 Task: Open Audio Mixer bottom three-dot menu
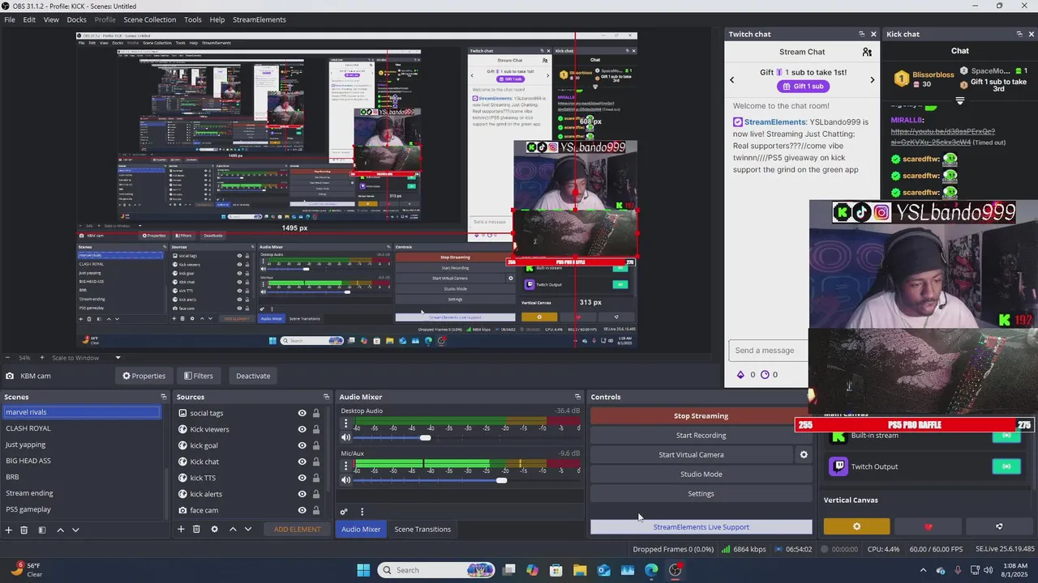tap(362, 512)
